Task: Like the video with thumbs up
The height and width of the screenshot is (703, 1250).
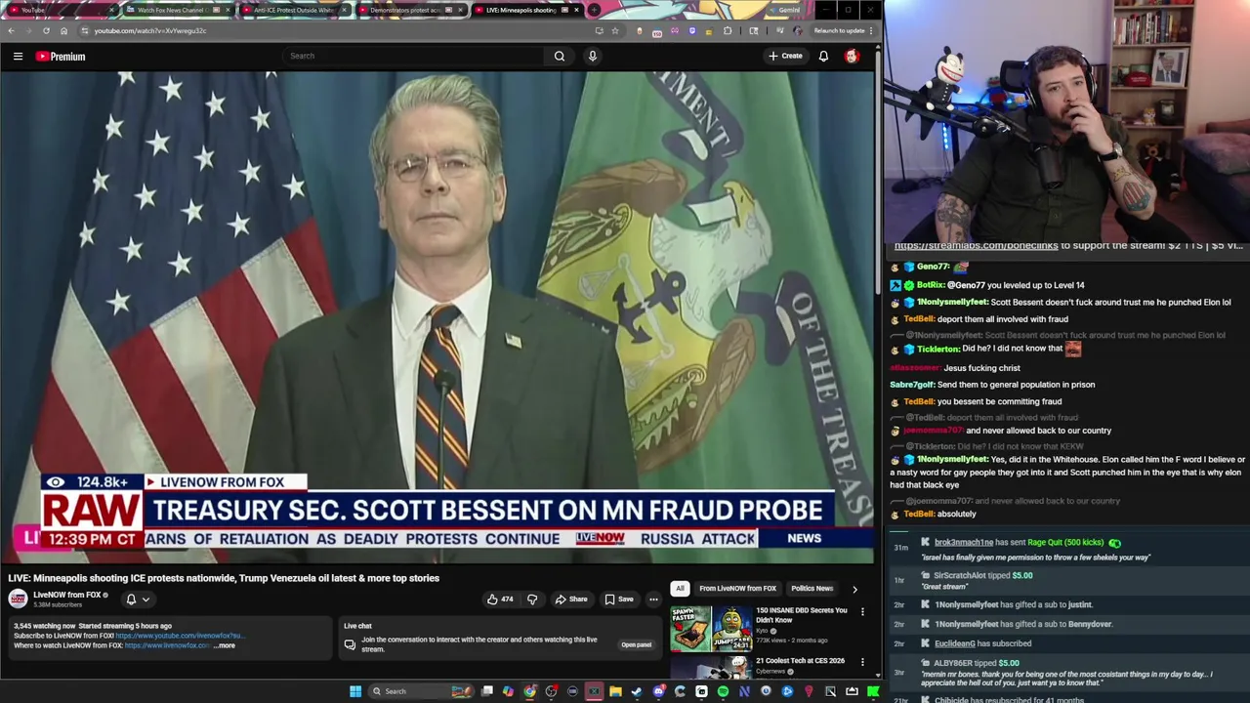Action: pos(500,600)
